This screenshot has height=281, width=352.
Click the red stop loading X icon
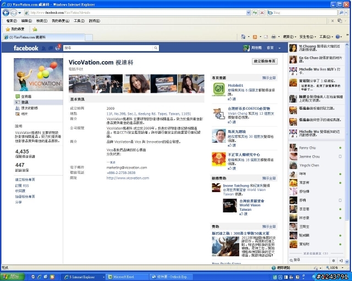[262, 13]
